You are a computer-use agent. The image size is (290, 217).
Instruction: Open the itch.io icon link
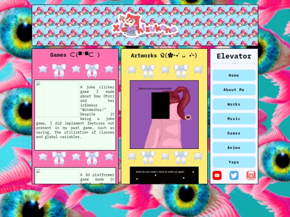[251, 175]
